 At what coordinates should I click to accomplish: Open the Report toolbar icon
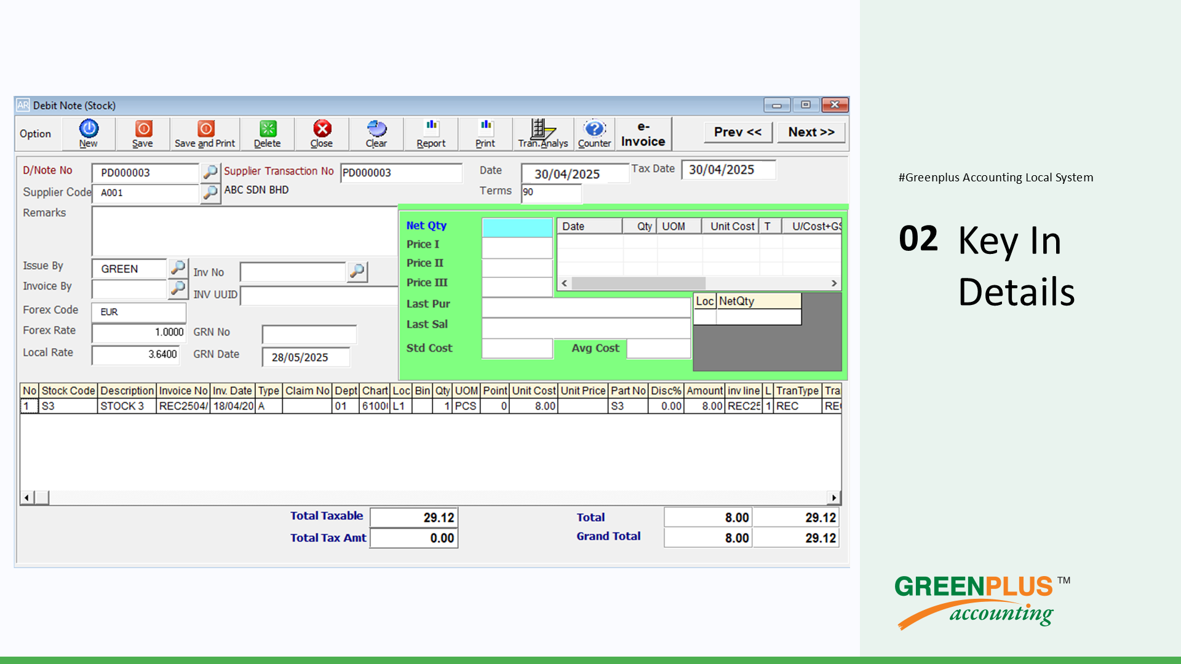pyautogui.click(x=431, y=133)
